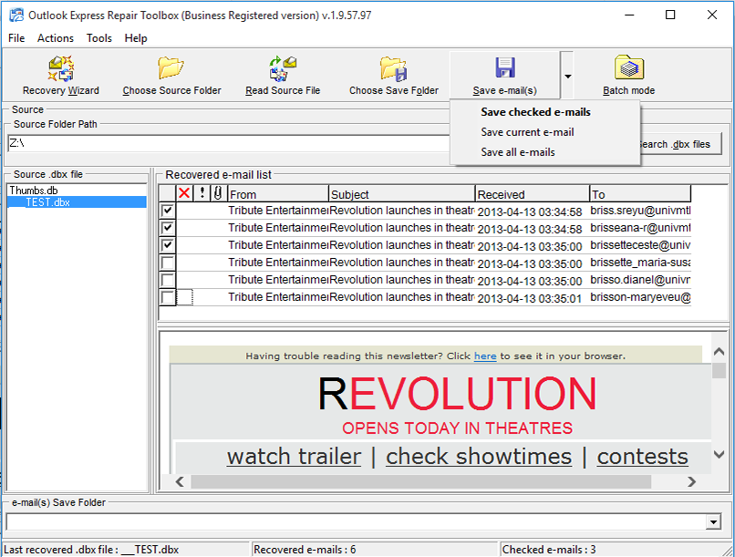Click 'OPENS TODAY IN THEATRES' text
This screenshot has width=735, height=557.
457,428
